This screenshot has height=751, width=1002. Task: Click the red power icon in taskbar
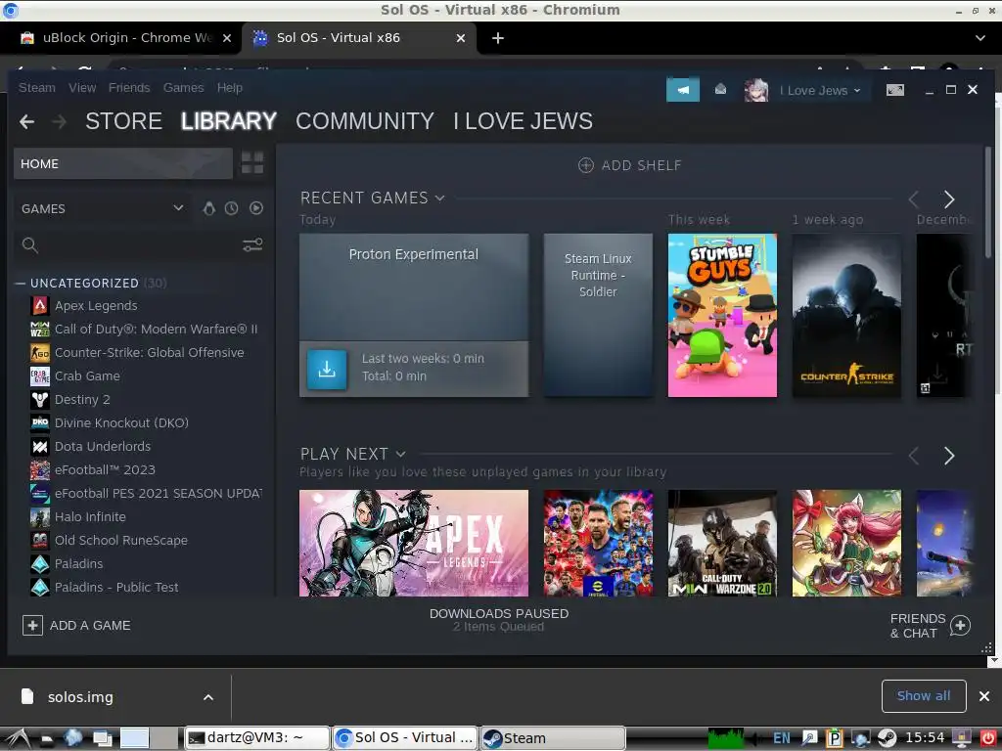(988, 738)
